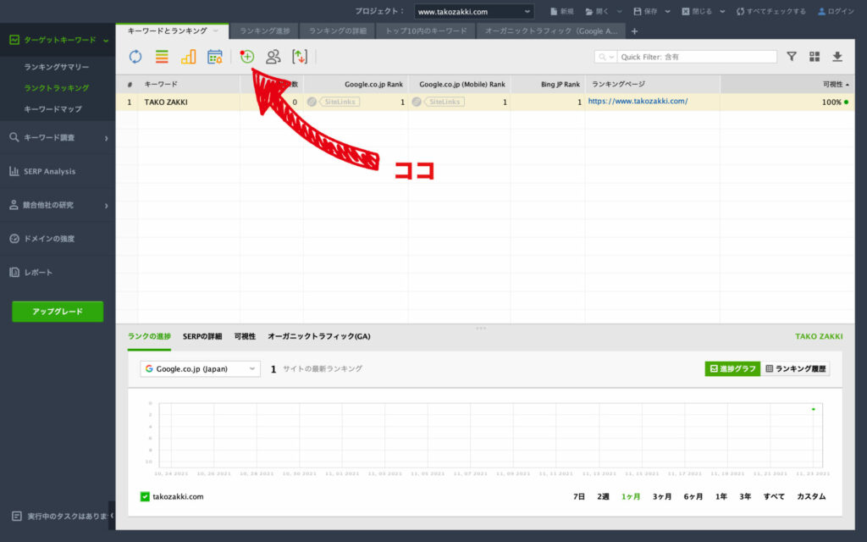Click the ログイン user icon
The width and height of the screenshot is (867, 542).
pyautogui.click(x=821, y=12)
